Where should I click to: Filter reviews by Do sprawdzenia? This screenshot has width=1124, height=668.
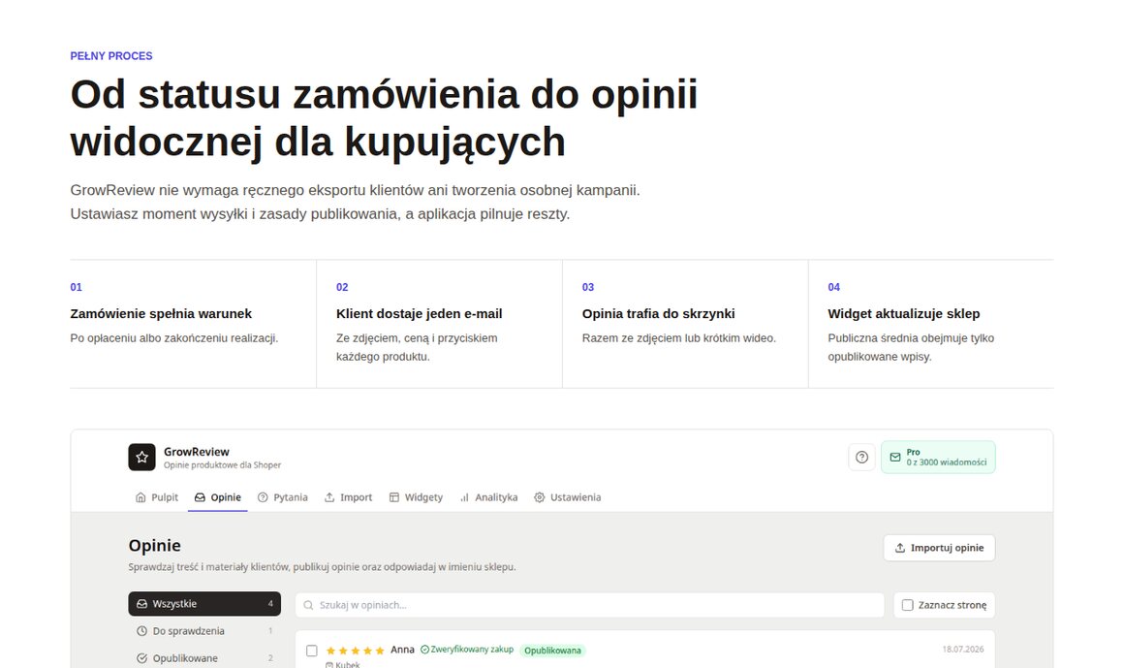[204, 631]
